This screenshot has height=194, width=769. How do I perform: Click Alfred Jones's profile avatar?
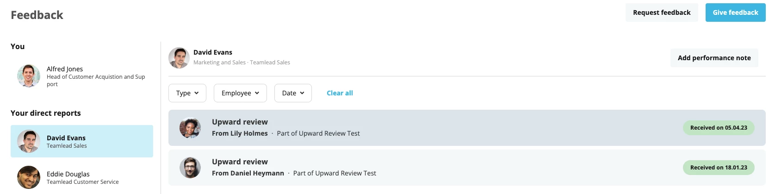tap(29, 76)
